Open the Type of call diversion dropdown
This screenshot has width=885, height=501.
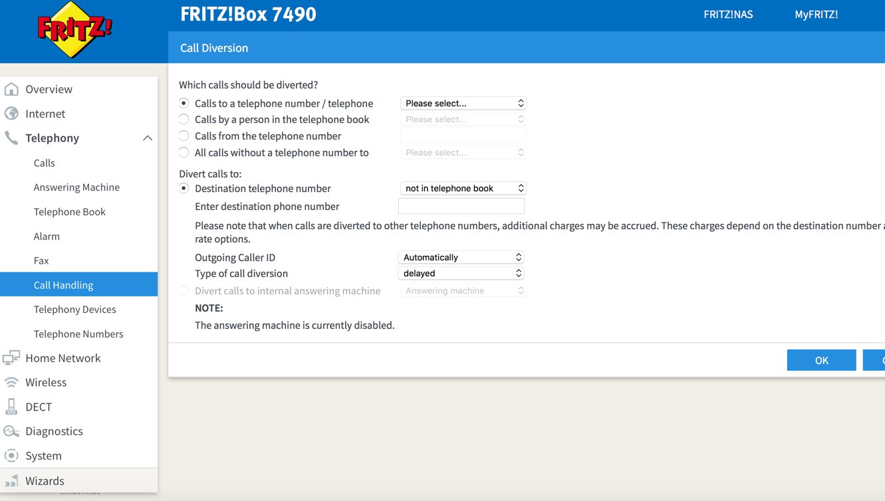461,273
